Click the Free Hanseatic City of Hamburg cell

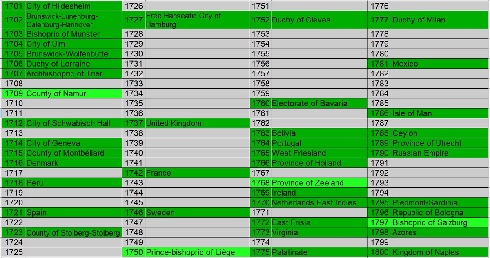click(197, 20)
